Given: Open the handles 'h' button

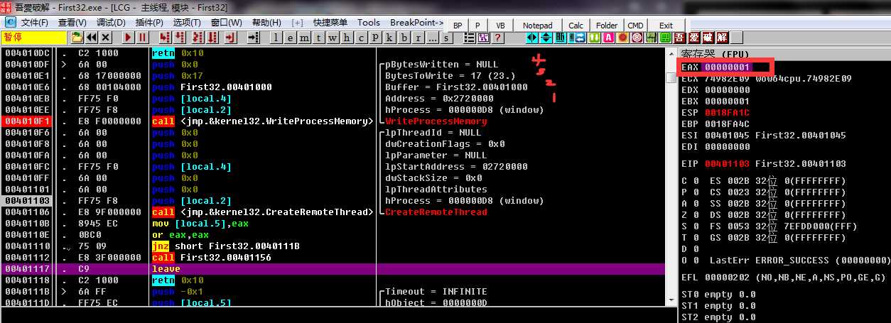Looking at the screenshot, I should click(x=347, y=38).
